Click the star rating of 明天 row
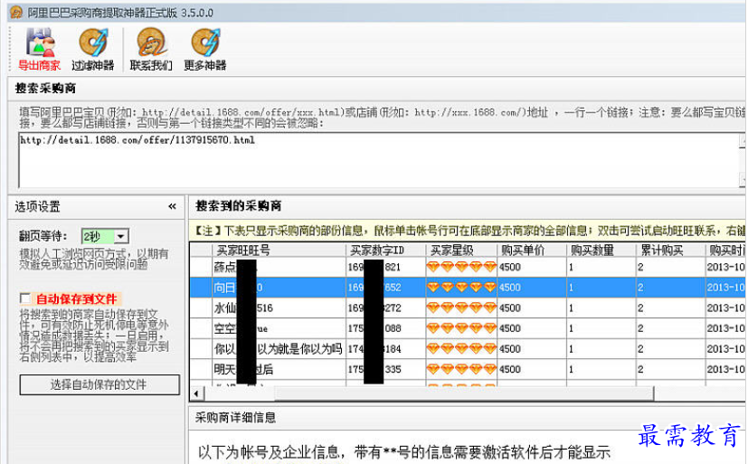748x464 pixels. 461,370
